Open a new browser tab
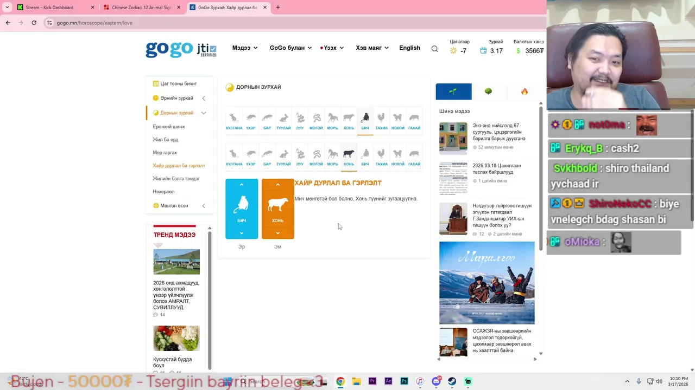This screenshot has width=695, height=390. tap(278, 8)
